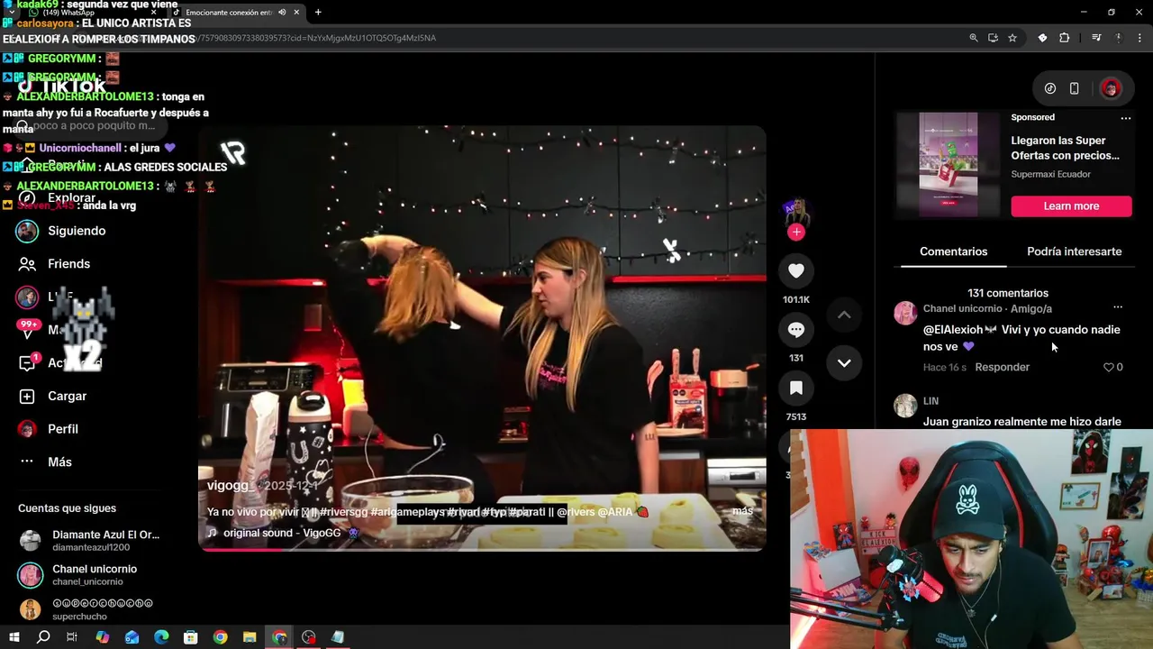Open Chrome zoom magnifier icon in address bar
Viewport: 1153px width, 649px height.
[973, 38]
